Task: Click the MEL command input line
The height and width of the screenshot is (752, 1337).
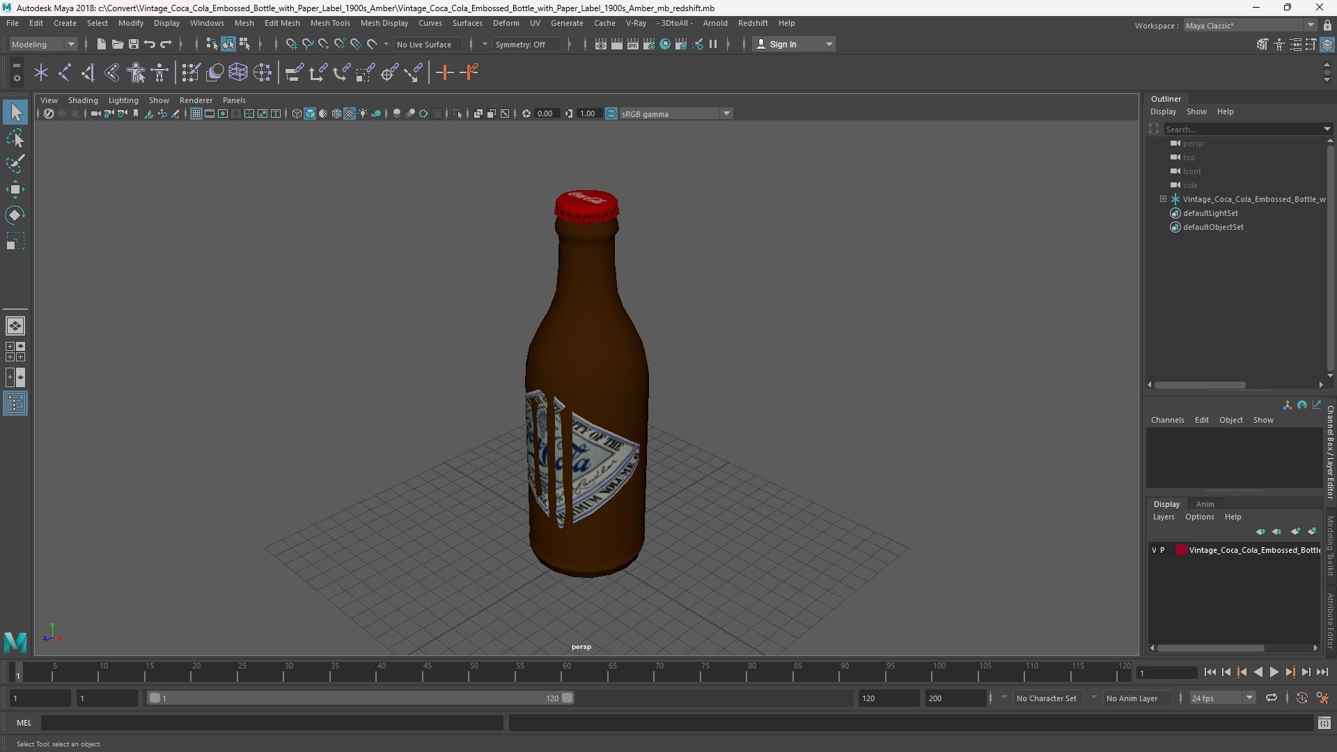Action: [272, 723]
